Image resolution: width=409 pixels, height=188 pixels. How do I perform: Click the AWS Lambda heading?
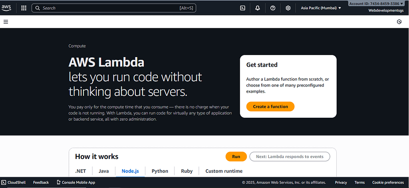(106, 63)
